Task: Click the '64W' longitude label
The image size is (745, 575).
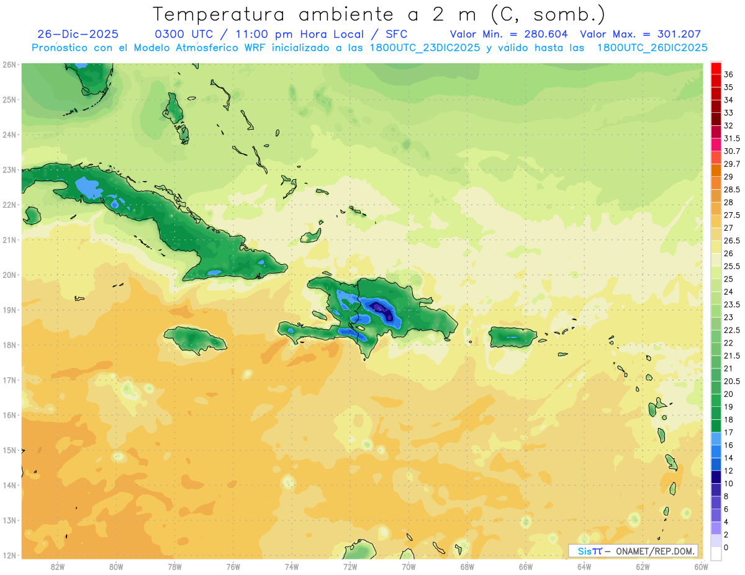Action: click(584, 567)
